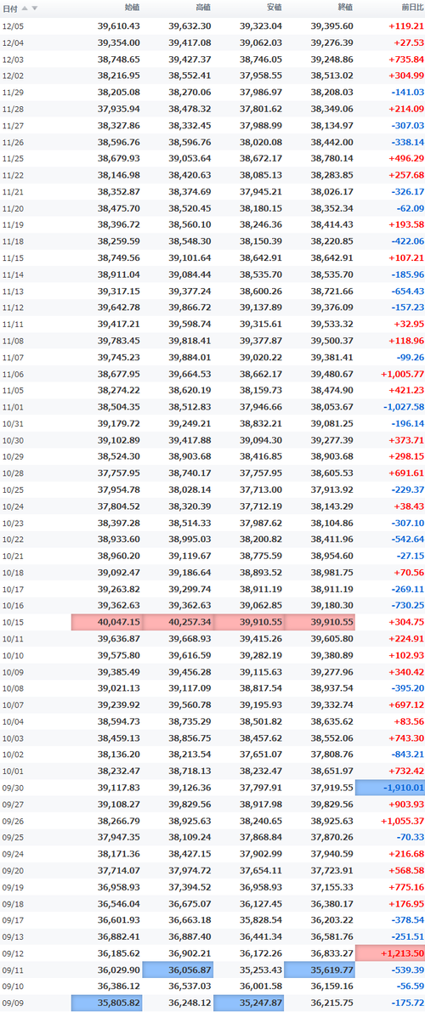Viewport: 425px width, 1012px height.
Task: Sort dates ascending with the up arrow
Action: pyautogui.click(x=25, y=8)
